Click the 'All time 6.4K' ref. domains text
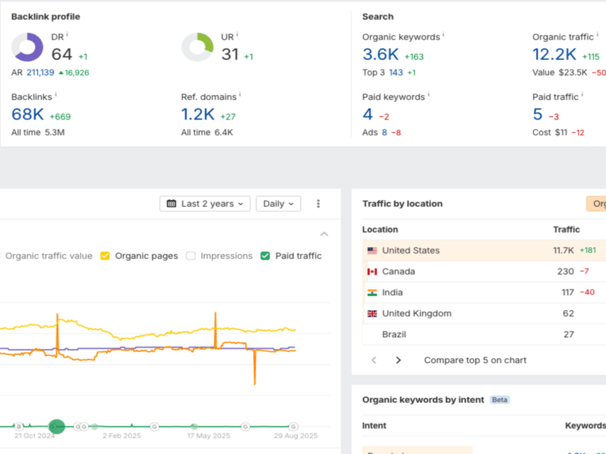The height and width of the screenshot is (454, 606). coord(207,133)
